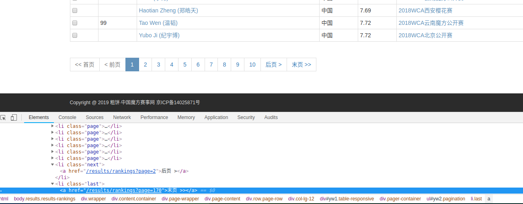The height and width of the screenshot is (204, 523).
Task: Go to next page with 后页 >
Action: point(273,65)
